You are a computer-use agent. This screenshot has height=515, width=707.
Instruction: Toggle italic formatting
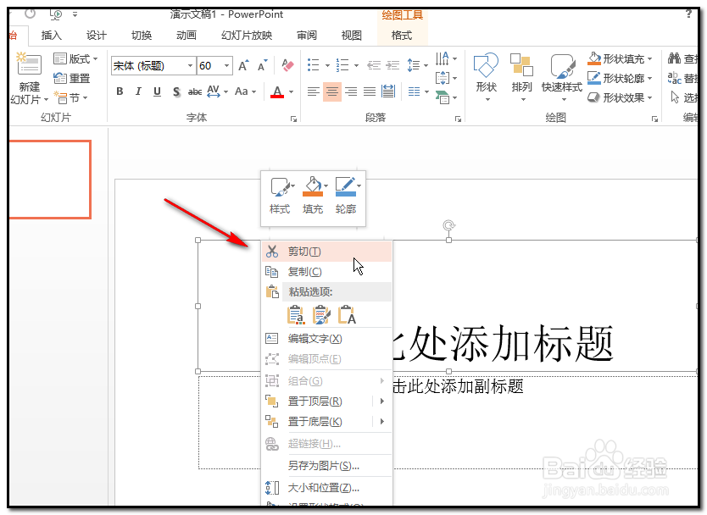tap(138, 91)
